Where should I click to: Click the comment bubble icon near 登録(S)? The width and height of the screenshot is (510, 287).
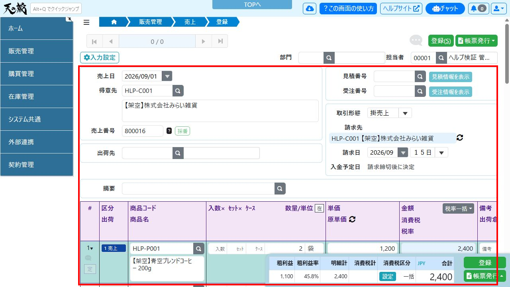tap(416, 40)
